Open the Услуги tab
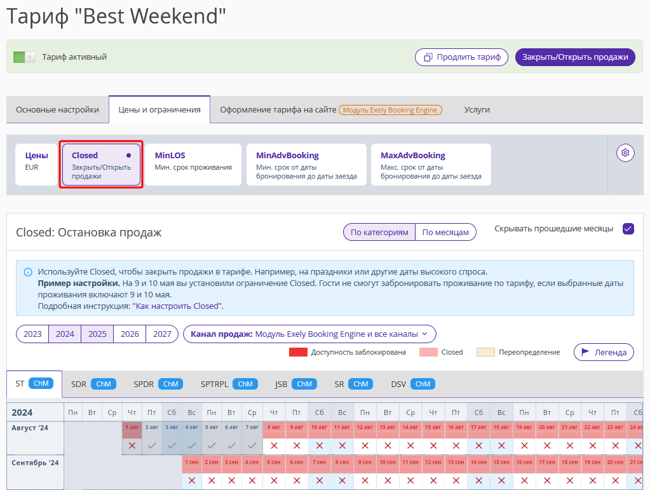This screenshot has width=650, height=490. click(x=477, y=110)
